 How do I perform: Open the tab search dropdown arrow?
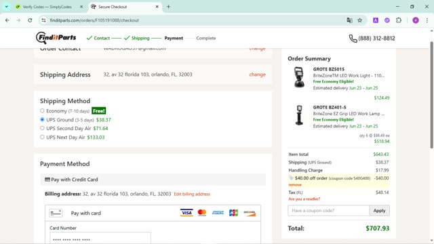pos(6,7)
